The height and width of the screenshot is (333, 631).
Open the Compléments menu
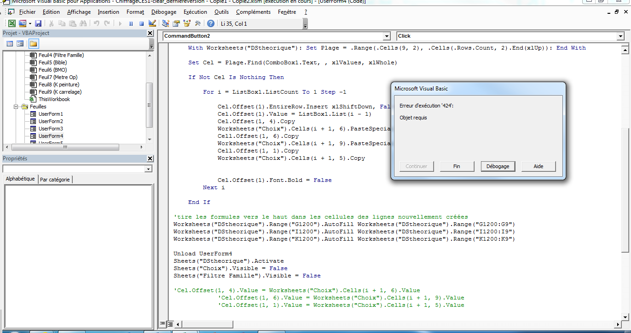click(253, 12)
